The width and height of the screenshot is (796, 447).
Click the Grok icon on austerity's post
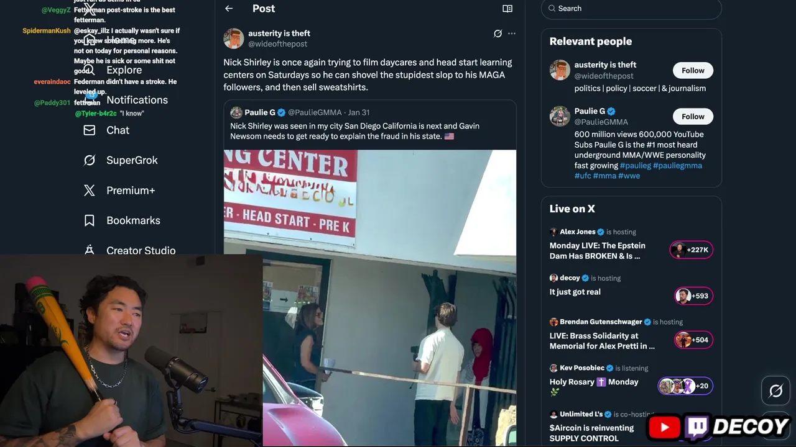coord(497,34)
